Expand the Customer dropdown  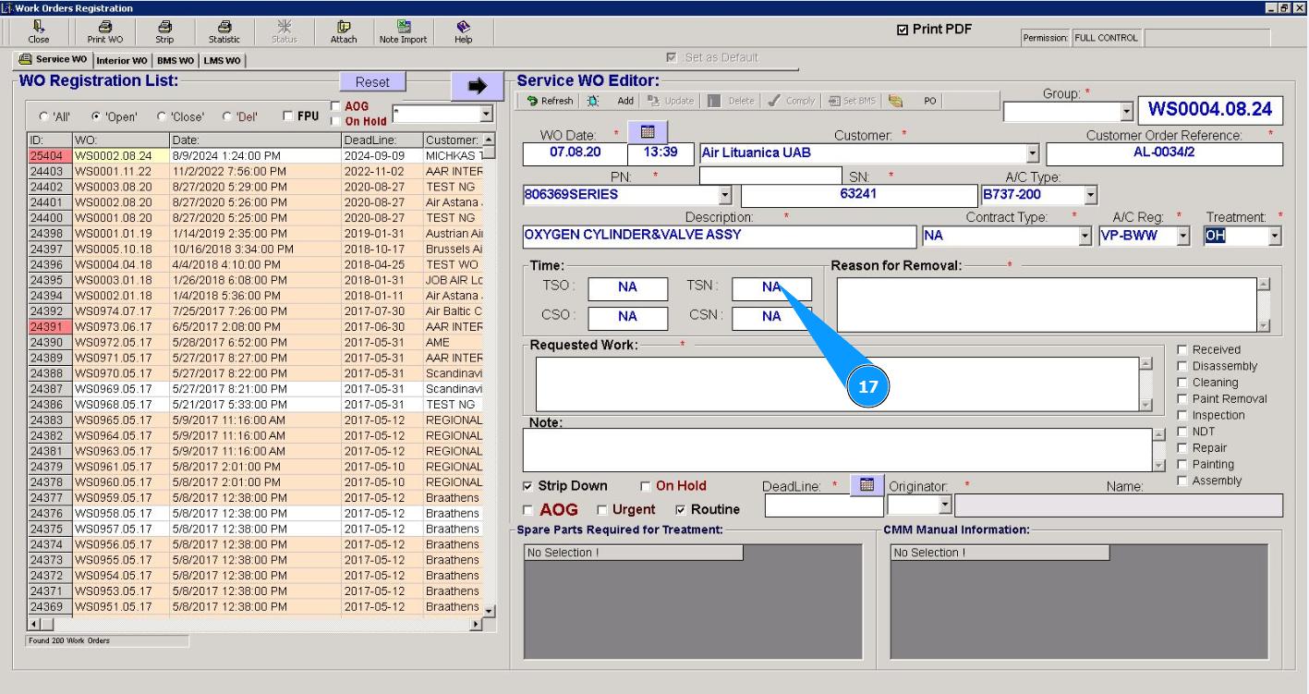tap(1032, 153)
